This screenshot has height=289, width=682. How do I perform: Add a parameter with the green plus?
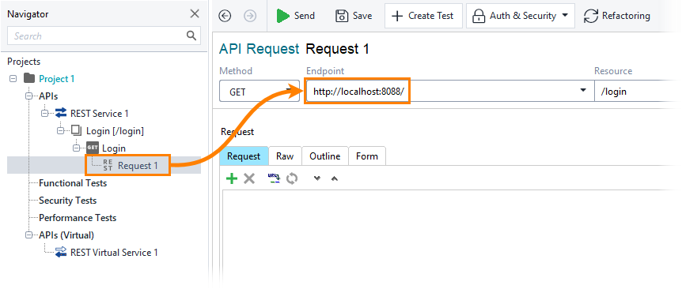[x=233, y=178]
